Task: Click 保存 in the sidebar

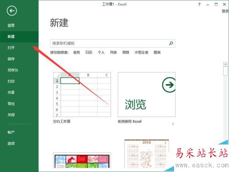Action: [x=11, y=59]
